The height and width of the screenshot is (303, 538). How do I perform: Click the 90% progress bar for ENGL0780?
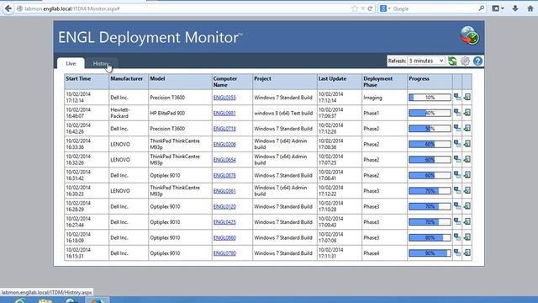point(430,253)
